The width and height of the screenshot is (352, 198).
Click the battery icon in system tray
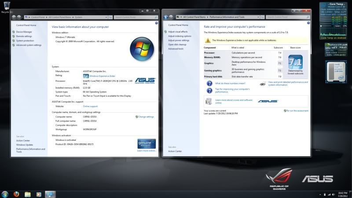(x=325, y=194)
